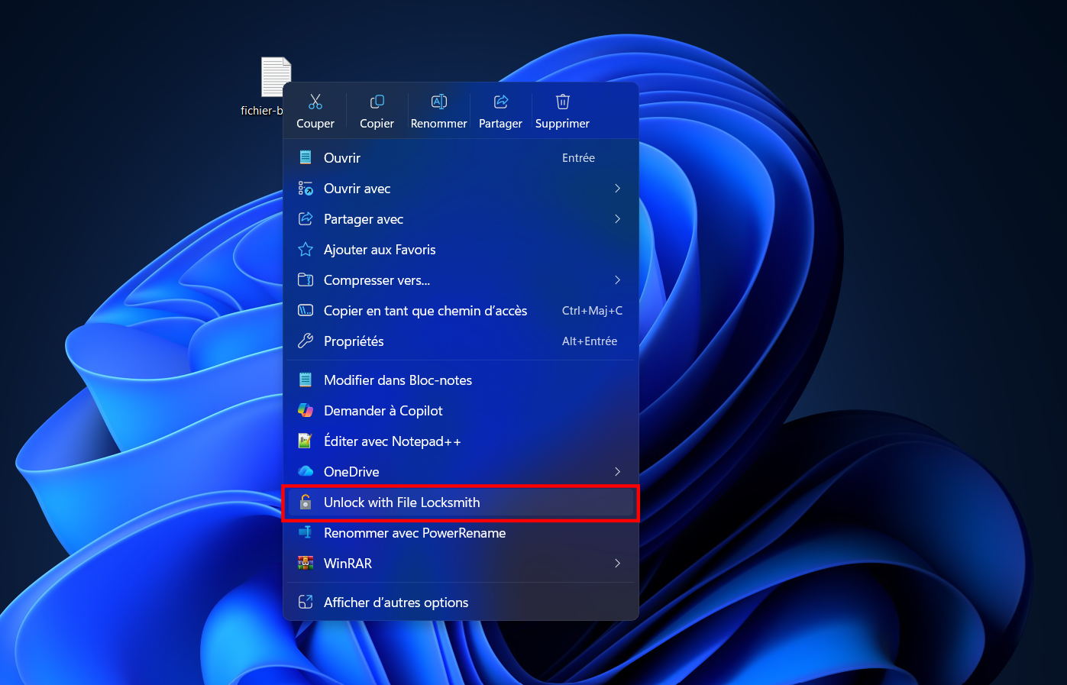The image size is (1067, 685).
Task: Click the Supprimer label
Action: point(563,124)
